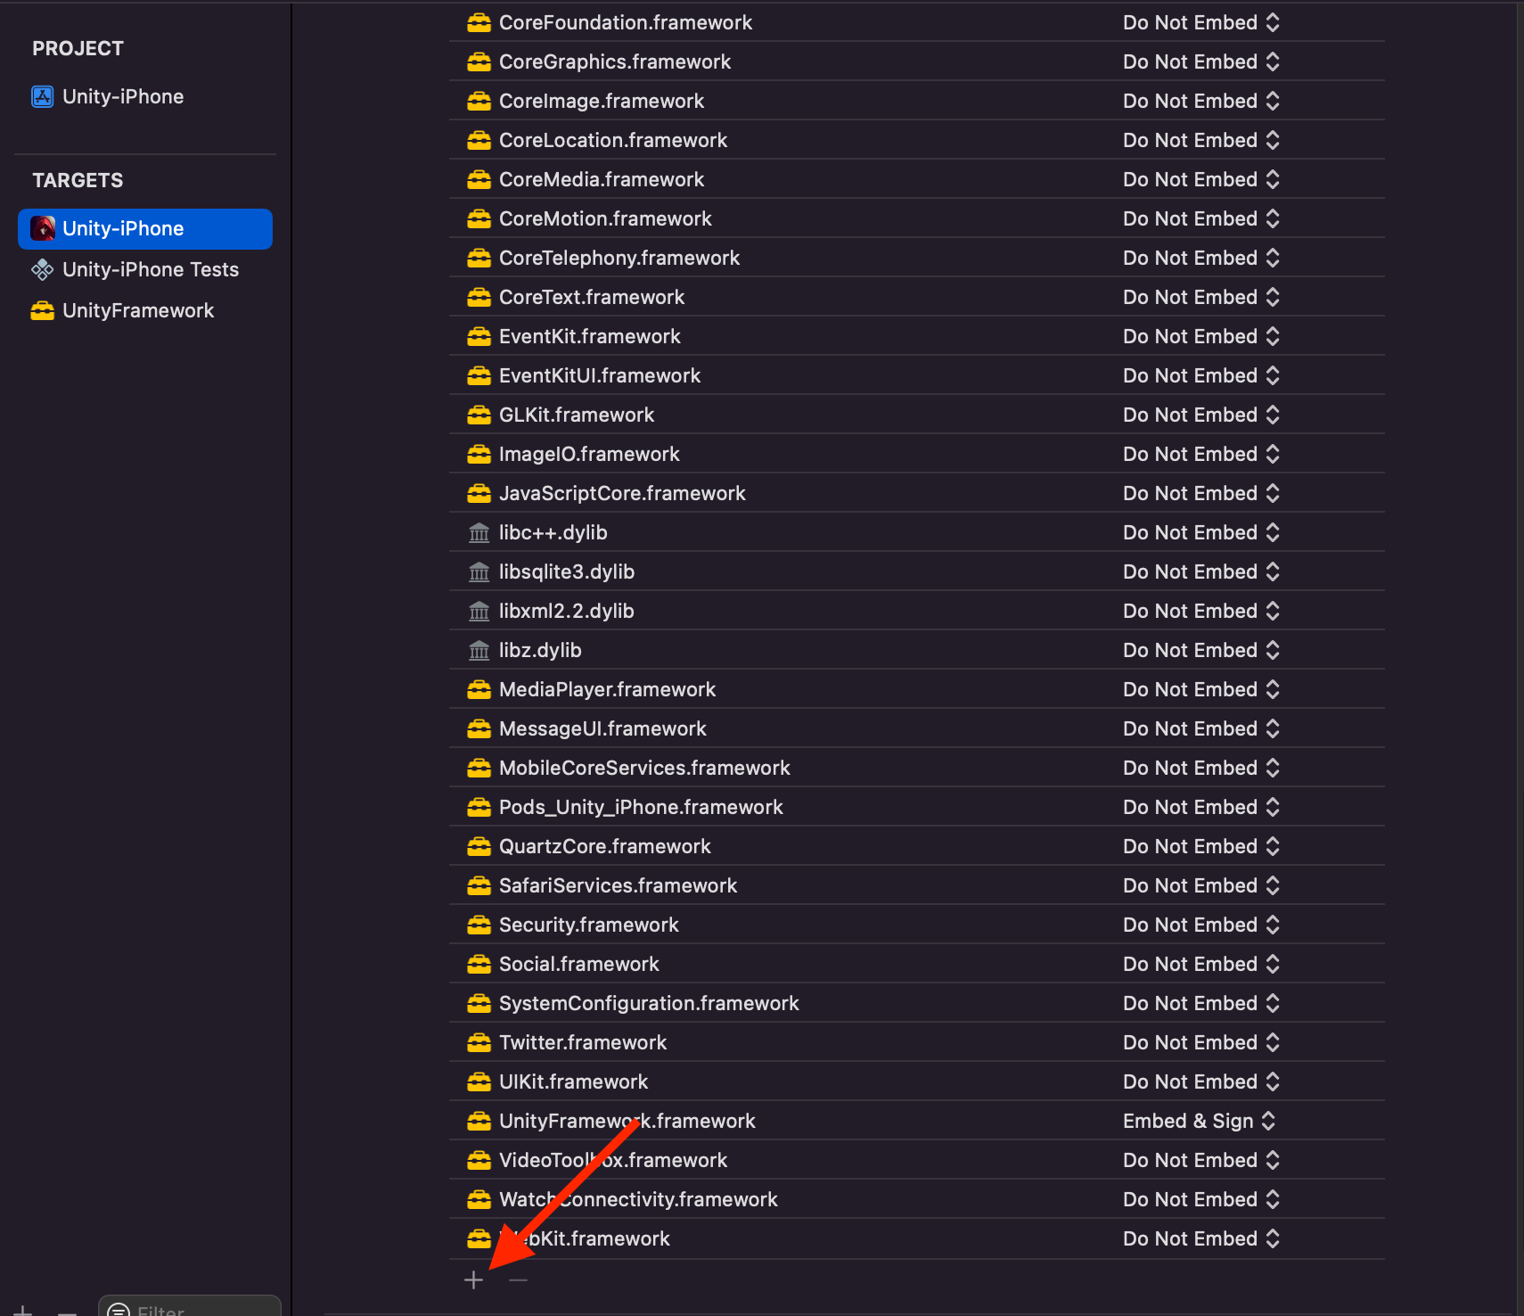Click the libsqlite3.dylib library icon
Screen dimensions: 1524x1316
click(479, 572)
